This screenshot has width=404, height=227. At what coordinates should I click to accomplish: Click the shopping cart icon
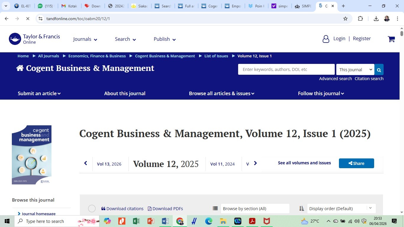(x=391, y=39)
